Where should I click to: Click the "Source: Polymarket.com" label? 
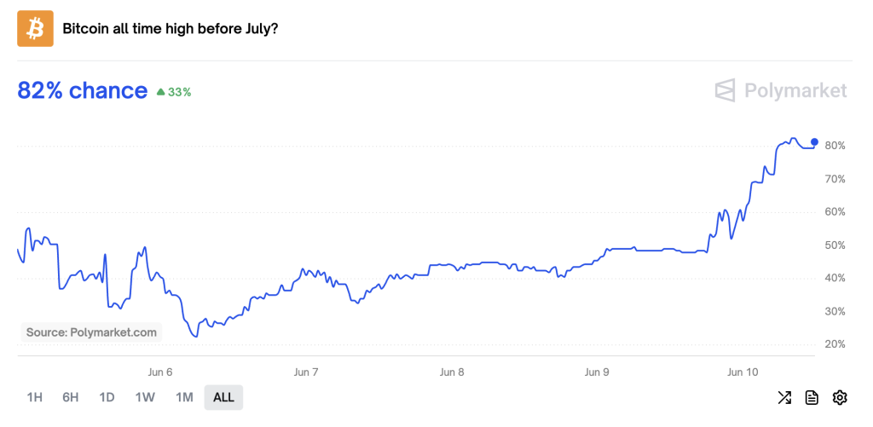(91, 332)
